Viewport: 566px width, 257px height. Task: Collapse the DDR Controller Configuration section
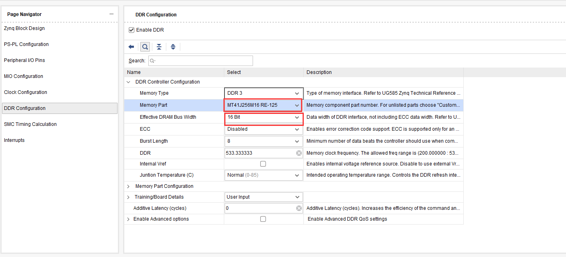pos(129,82)
